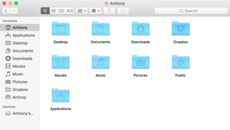Open Dropbox from the sidebar
The height and width of the screenshot is (130, 230).
coord(20,90)
